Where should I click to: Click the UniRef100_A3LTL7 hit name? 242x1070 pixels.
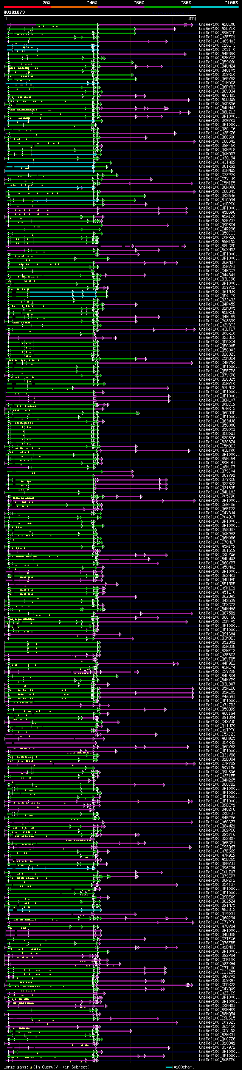[x=217, y=329]
